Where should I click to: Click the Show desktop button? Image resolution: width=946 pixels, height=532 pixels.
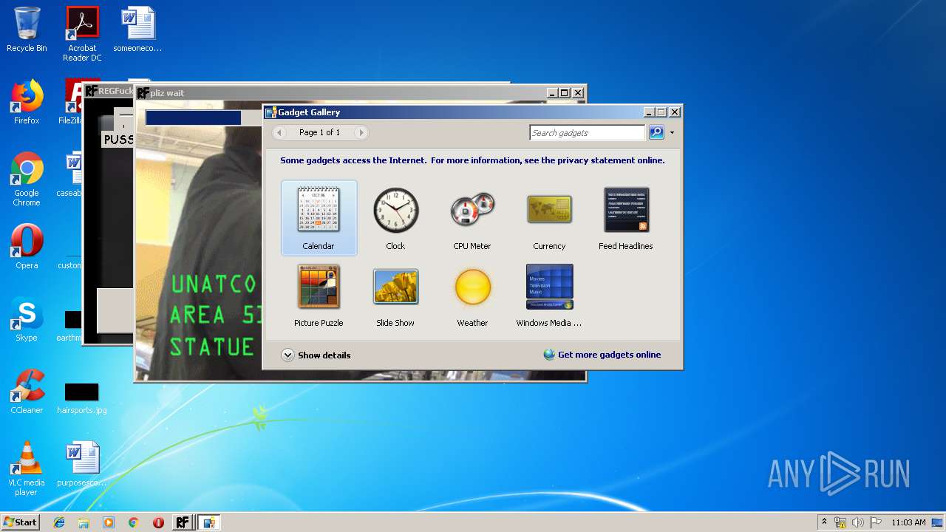938,522
